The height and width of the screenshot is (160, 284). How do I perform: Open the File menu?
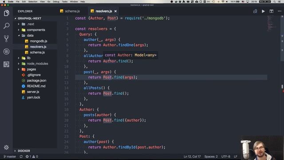click(18, 1)
